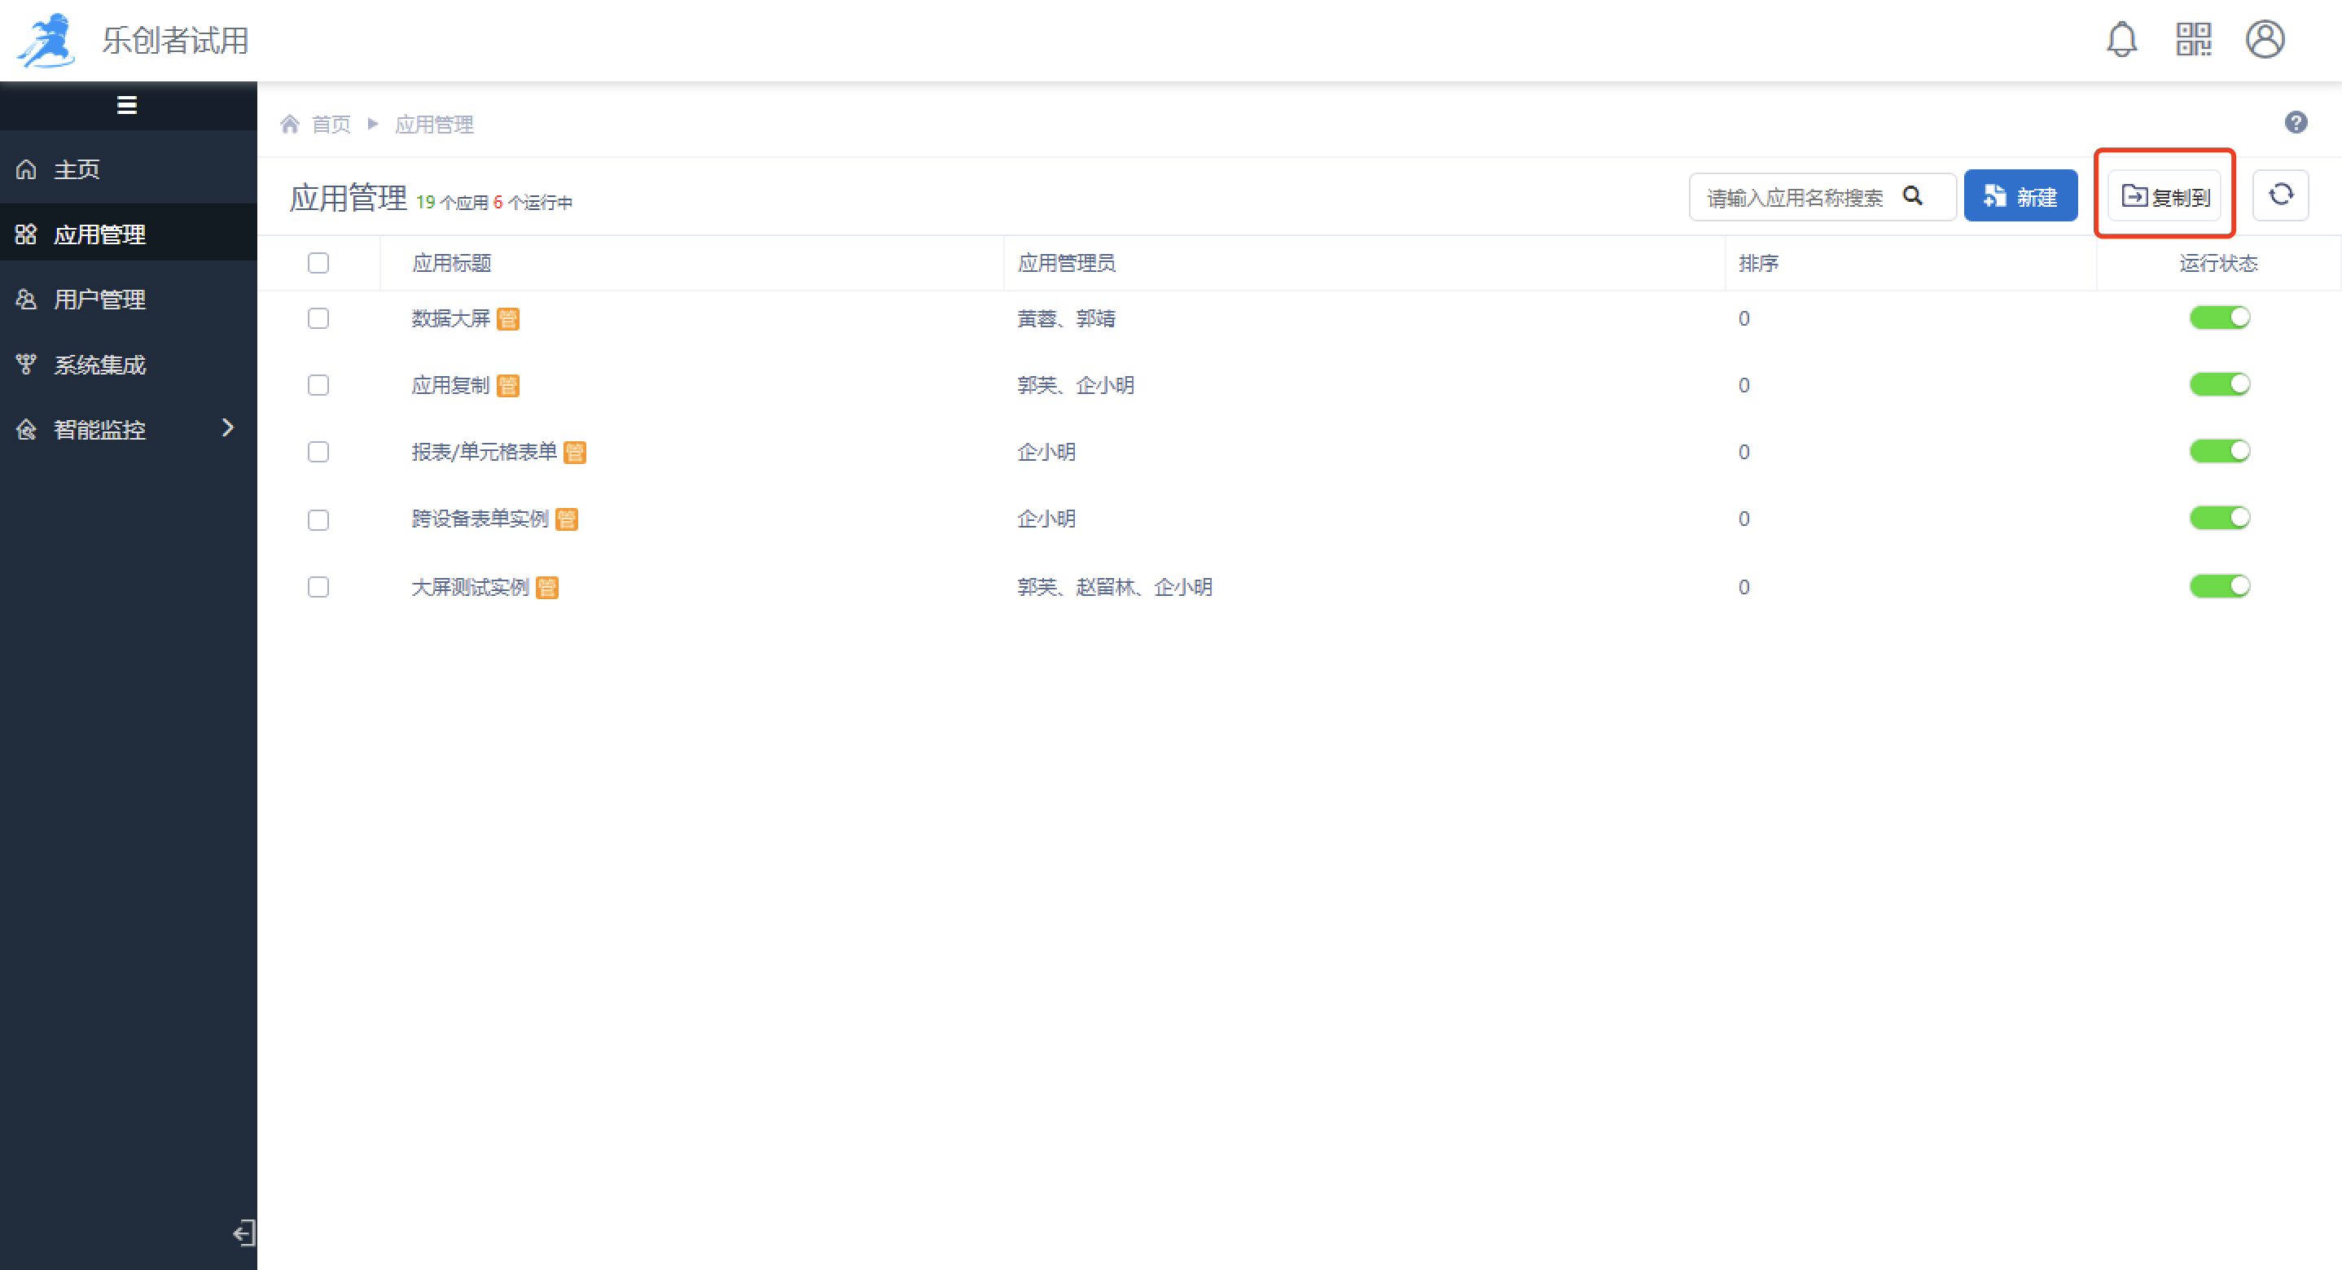Click the blue 新建 button
Viewport: 2342px width, 1270px height.
click(2020, 196)
